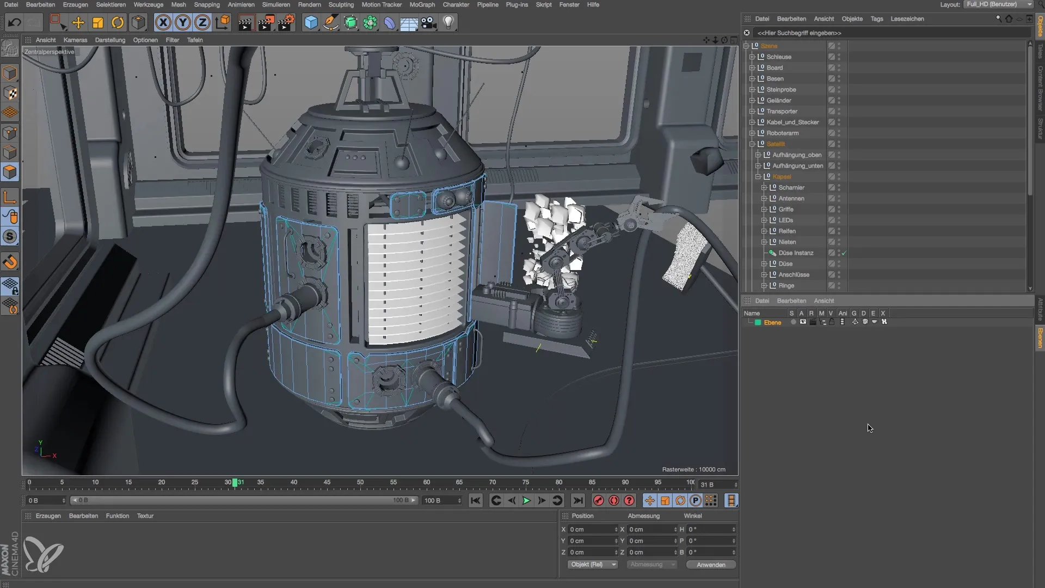Open the Simulieren menu
Viewport: 1045px width, 588px height.
point(276,4)
